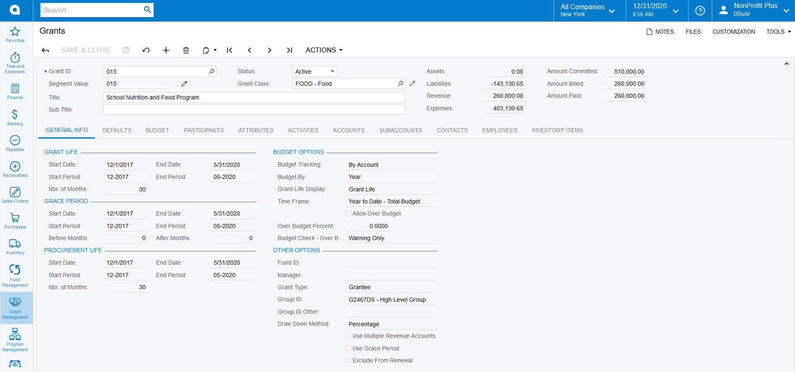Edit the Segment Value pencil icon
This screenshot has width=795, height=372.
[x=184, y=84]
